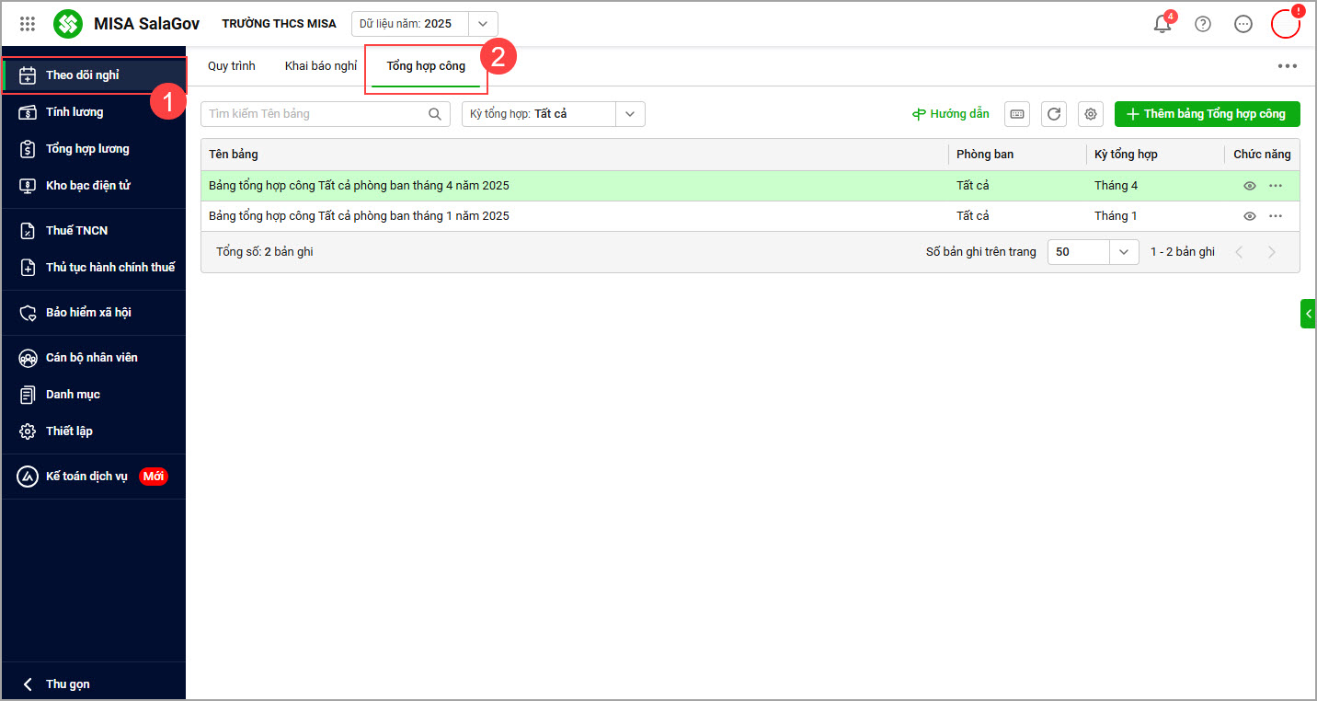The width and height of the screenshot is (1317, 701).
Task: View the Tháng 1 summary via eye icon
Action: coord(1250,216)
